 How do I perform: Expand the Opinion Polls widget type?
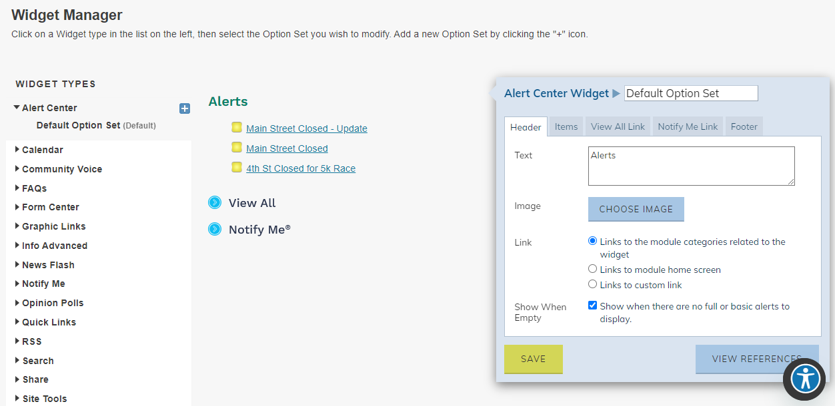click(x=17, y=303)
